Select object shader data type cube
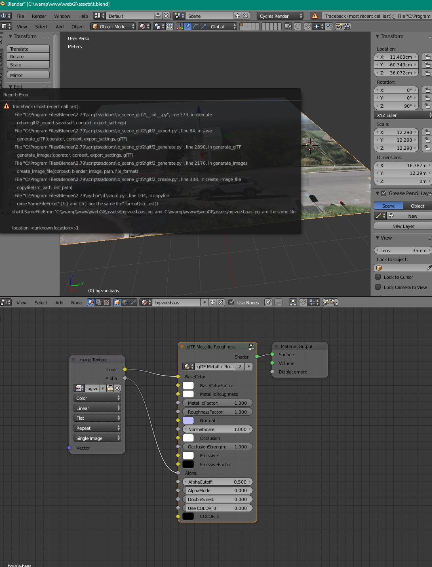432x567 pixels. (x=117, y=302)
